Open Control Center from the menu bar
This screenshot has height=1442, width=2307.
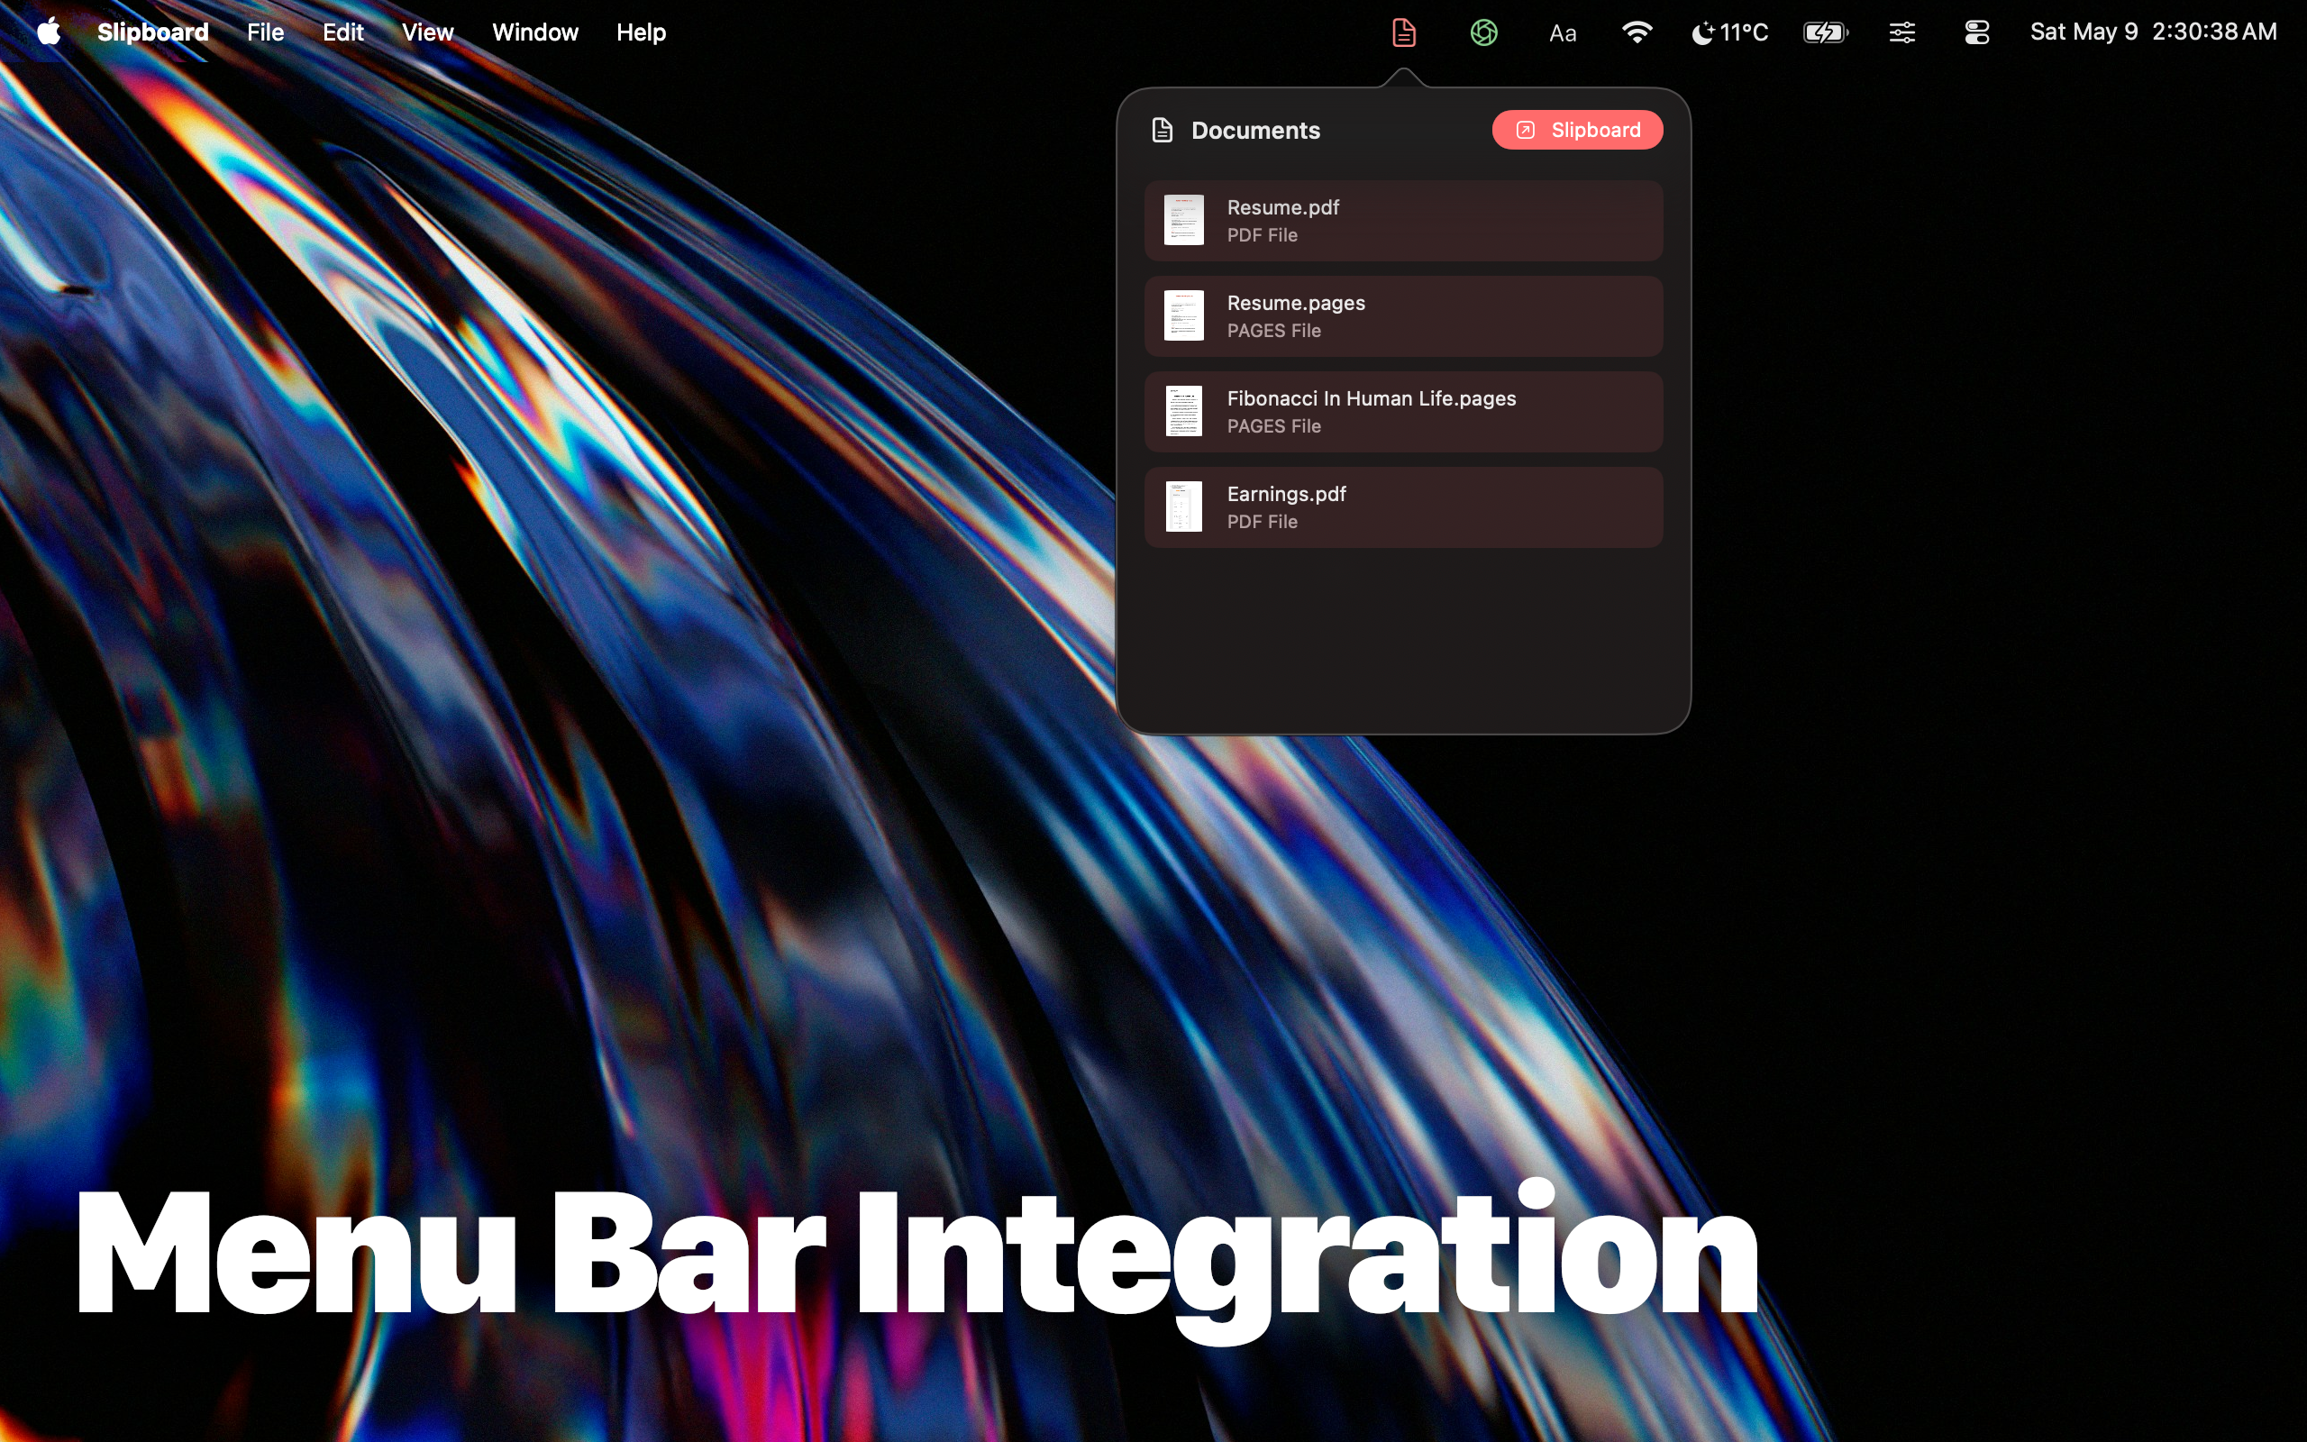click(x=1977, y=32)
